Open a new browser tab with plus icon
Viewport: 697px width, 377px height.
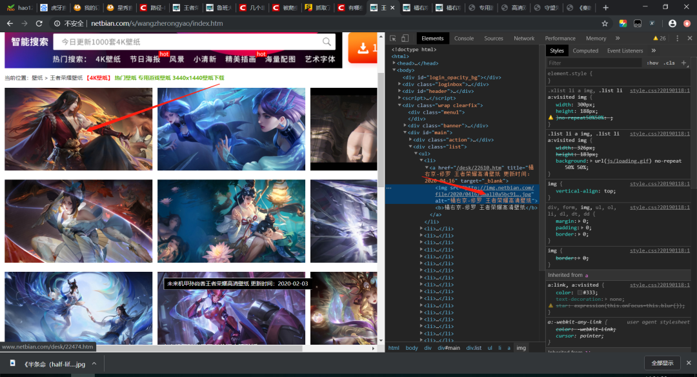tap(605, 8)
